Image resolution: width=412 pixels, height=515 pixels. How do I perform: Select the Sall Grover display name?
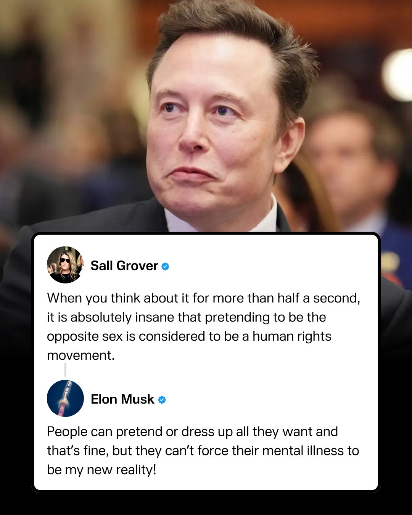(x=124, y=266)
